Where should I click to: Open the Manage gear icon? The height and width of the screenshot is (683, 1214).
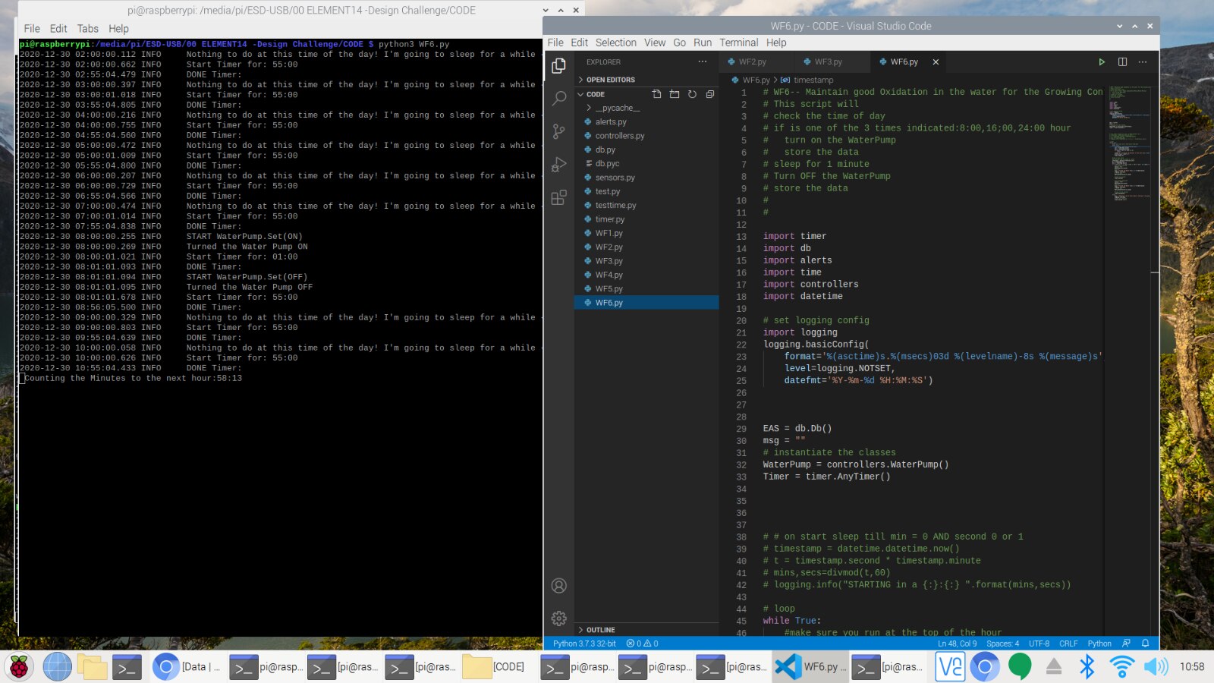click(x=559, y=618)
